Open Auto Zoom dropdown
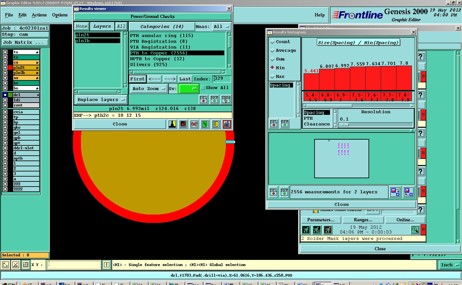This screenshot has width=462, height=285. click(148, 88)
